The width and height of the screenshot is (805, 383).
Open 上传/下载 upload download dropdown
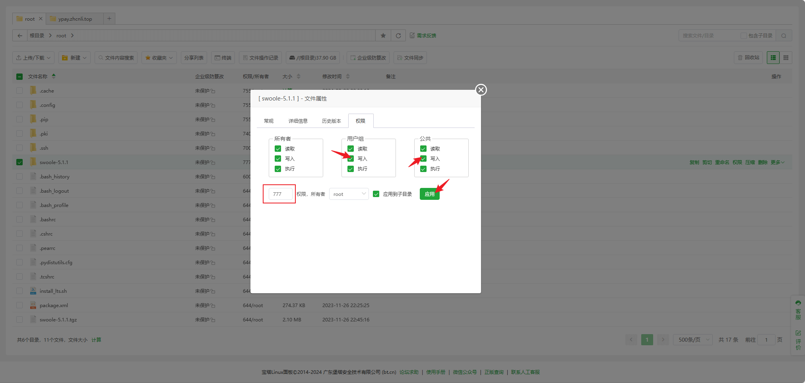tap(33, 58)
